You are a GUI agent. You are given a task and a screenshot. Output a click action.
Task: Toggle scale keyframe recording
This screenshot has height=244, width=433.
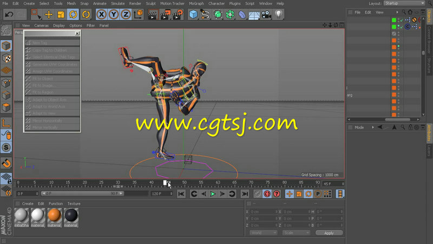pos(299,194)
